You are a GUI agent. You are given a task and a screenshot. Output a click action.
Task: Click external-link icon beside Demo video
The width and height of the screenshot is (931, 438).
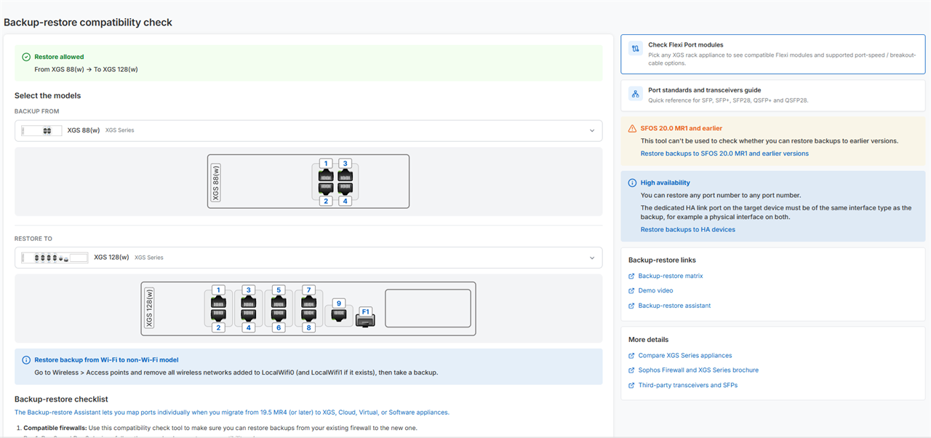coord(631,291)
